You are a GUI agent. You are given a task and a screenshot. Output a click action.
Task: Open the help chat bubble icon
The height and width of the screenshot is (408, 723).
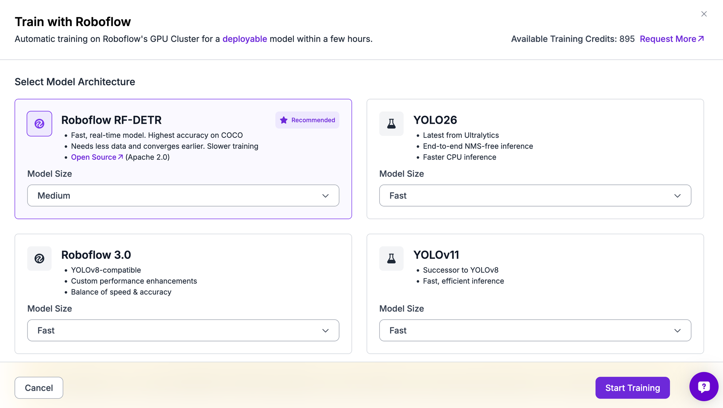(x=703, y=387)
